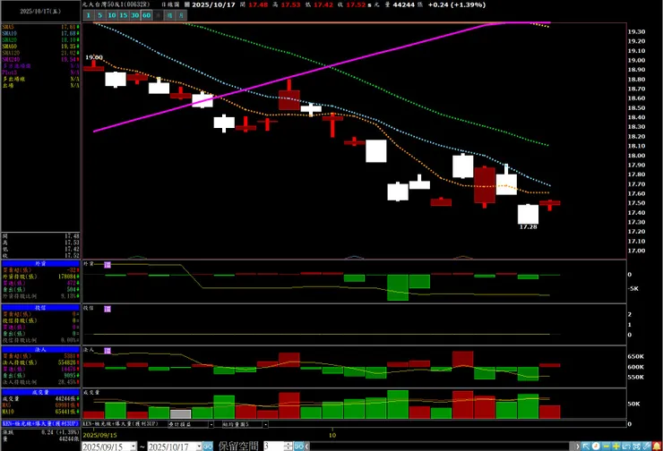Click the purple icon in the institutional panel
The width and height of the screenshot is (663, 451).
pos(108,351)
